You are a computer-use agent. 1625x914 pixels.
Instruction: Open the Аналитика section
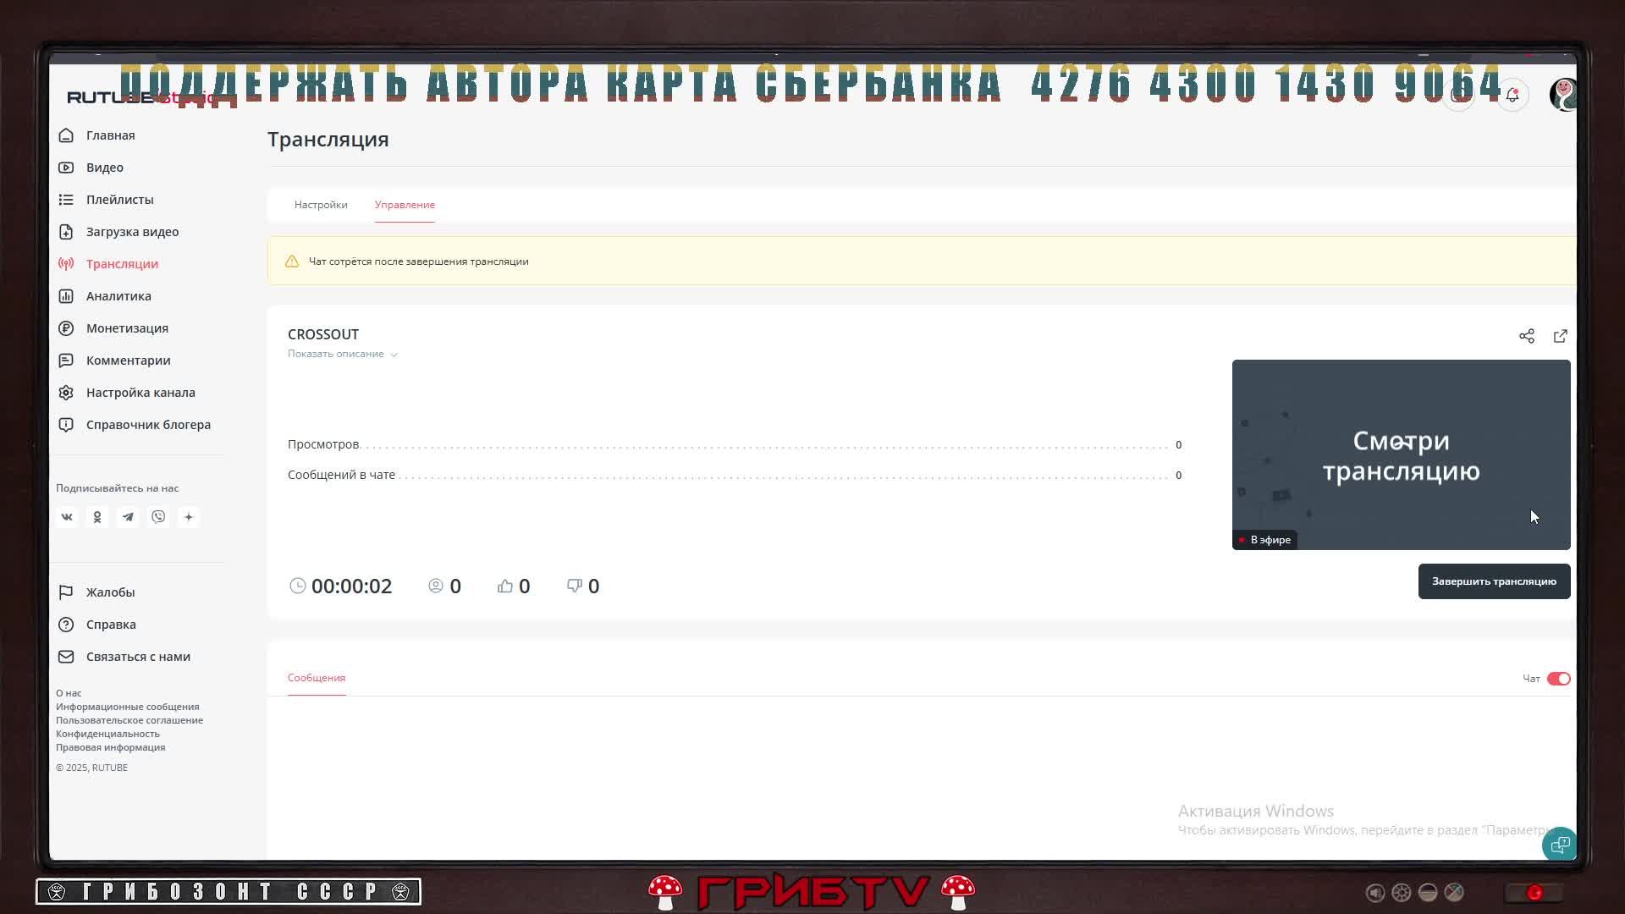[118, 296]
